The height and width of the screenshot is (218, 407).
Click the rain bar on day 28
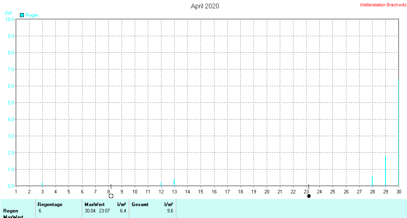(372, 181)
